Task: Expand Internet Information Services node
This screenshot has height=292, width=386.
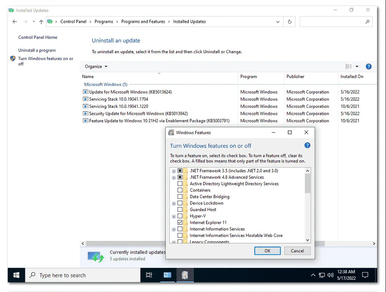Action: [x=174, y=229]
